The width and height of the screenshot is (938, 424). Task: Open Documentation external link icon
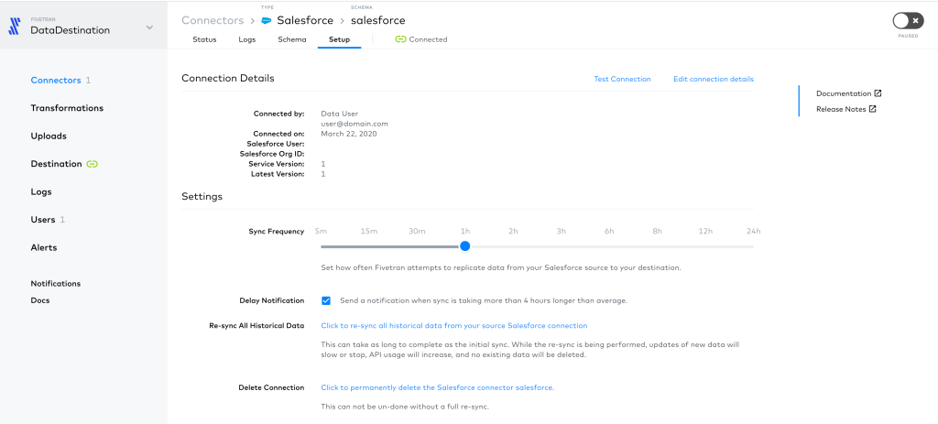pyautogui.click(x=878, y=93)
